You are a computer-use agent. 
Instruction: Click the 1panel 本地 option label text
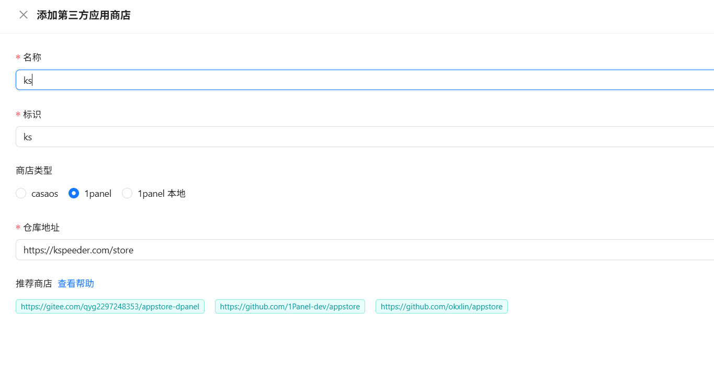click(x=161, y=194)
